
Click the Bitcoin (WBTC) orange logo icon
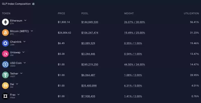pos(5,33)
